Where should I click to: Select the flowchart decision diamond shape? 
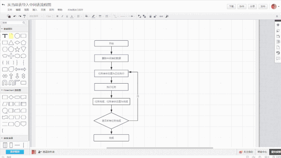[11, 97]
